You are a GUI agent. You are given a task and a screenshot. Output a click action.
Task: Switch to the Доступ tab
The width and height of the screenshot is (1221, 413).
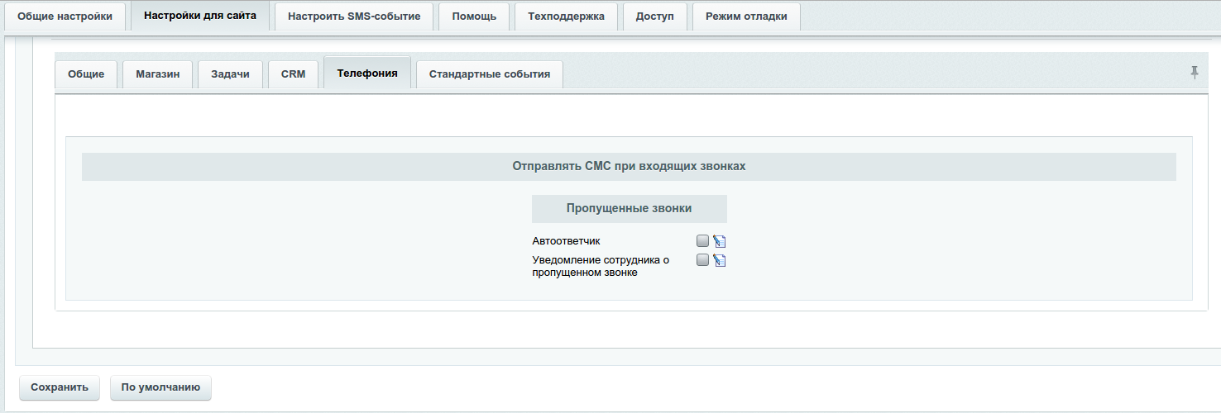tap(654, 17)
